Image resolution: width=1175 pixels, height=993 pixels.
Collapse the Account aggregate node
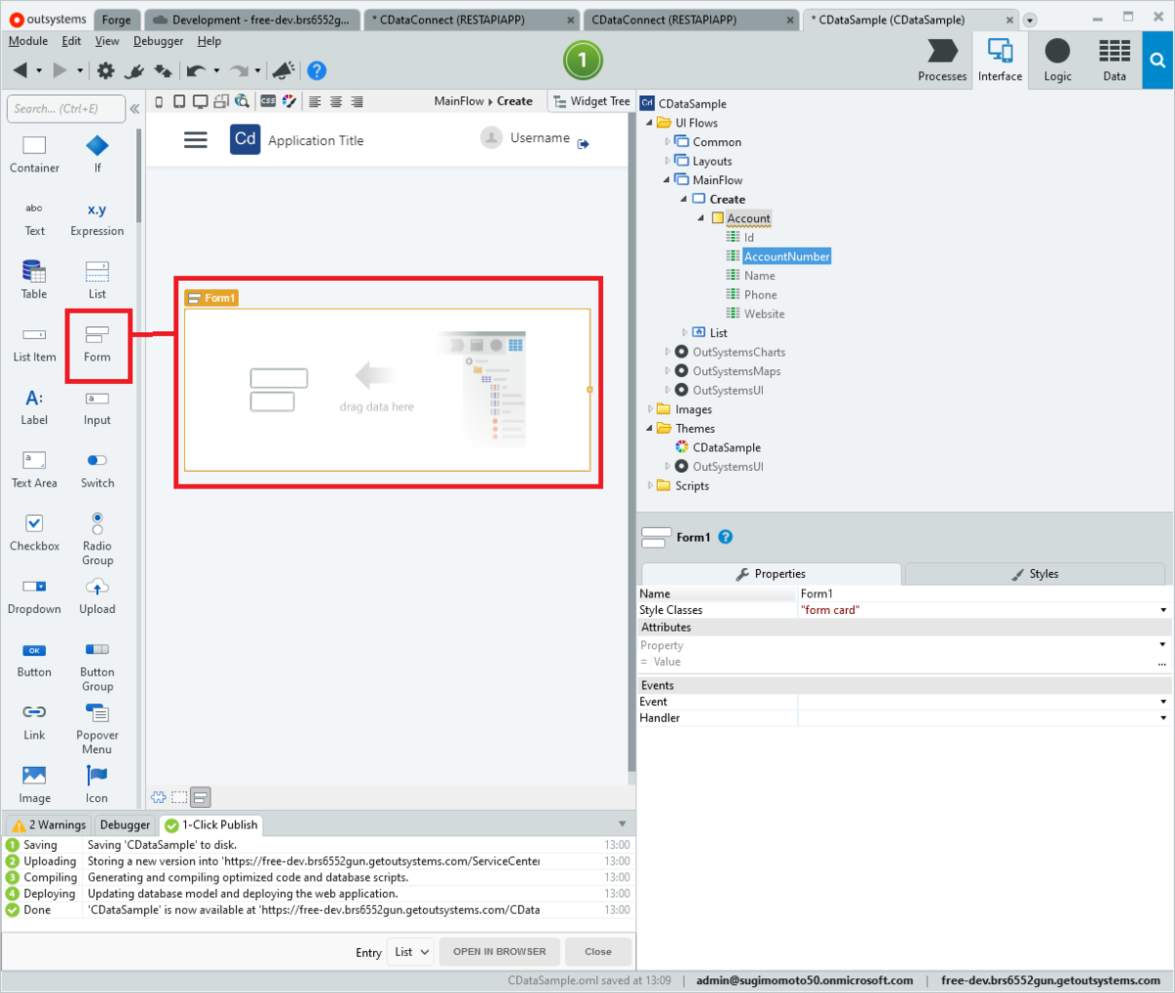[701, 218]
